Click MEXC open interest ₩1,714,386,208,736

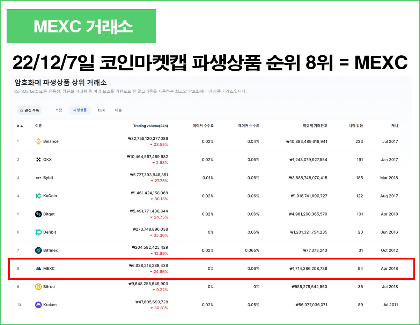pos(308,269)
